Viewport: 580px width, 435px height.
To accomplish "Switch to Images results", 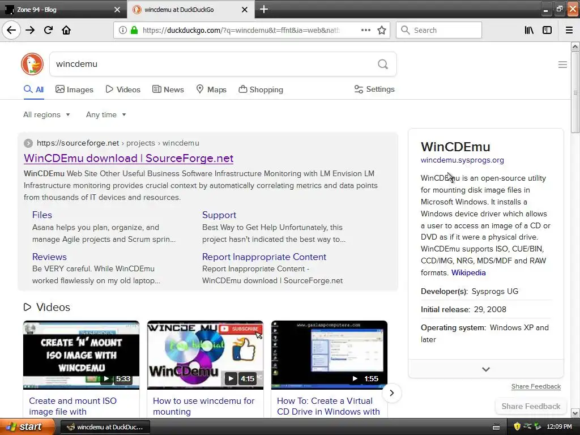I will (x=74, y=89).
